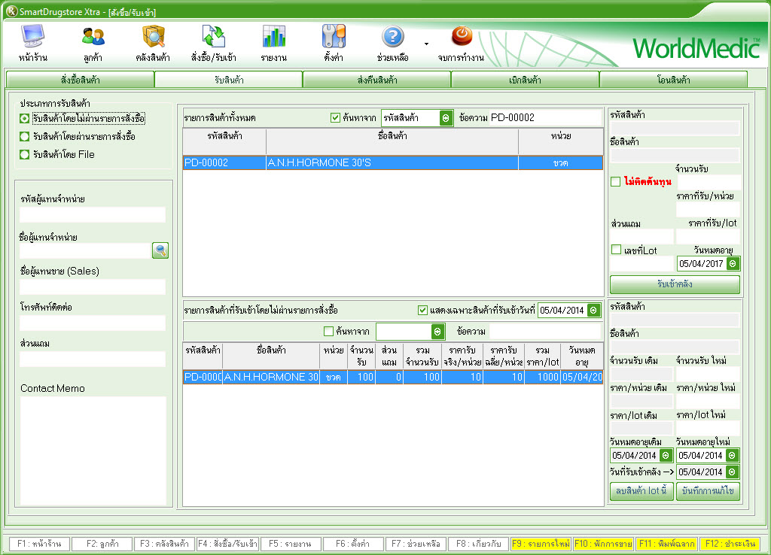
Task: Open the หน้าร้าน storefront icon
Action: pyautogui.click(x=32, y=37)
